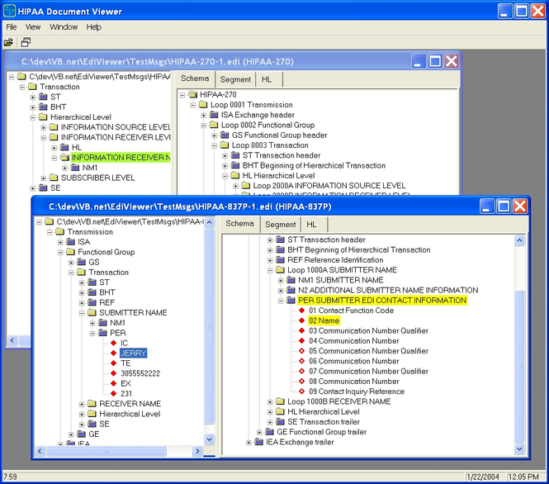Click the red diamond beside JERRY

[113, 353]
